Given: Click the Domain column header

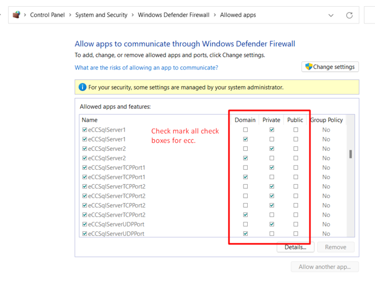Looking at the screenshot, I should point(245,120).
